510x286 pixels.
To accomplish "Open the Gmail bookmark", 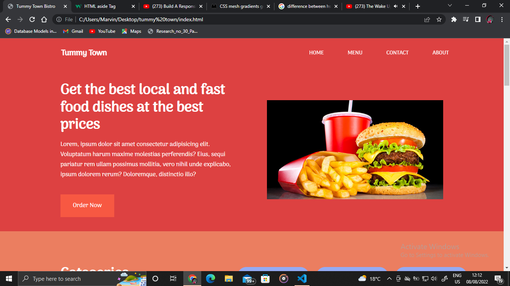I will coord(72,31).
